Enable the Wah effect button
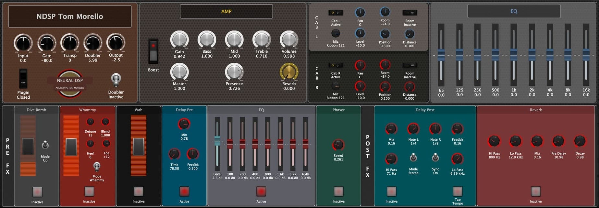The width and height of the screenshot is (599, 208). [x=139, y=192]
